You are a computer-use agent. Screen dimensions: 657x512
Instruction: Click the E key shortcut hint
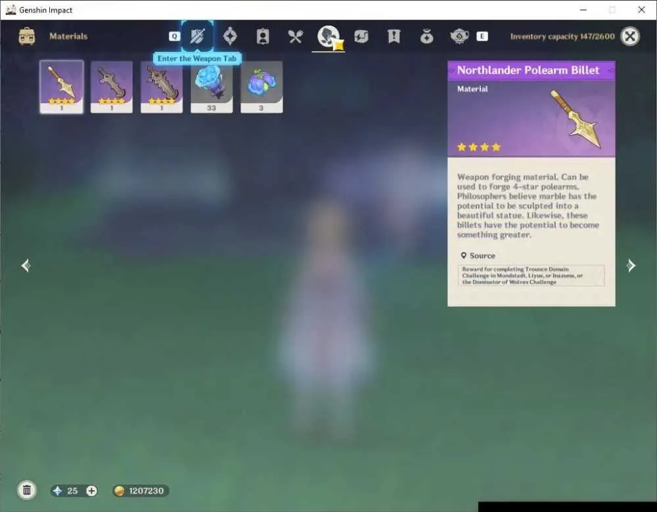(x=482, y=36)
